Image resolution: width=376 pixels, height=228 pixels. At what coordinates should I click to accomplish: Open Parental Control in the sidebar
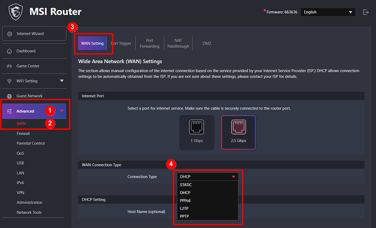click(31, 143)
